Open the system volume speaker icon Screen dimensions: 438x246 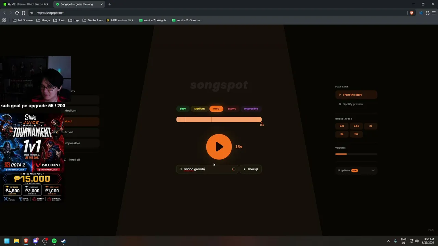[417, 241]
